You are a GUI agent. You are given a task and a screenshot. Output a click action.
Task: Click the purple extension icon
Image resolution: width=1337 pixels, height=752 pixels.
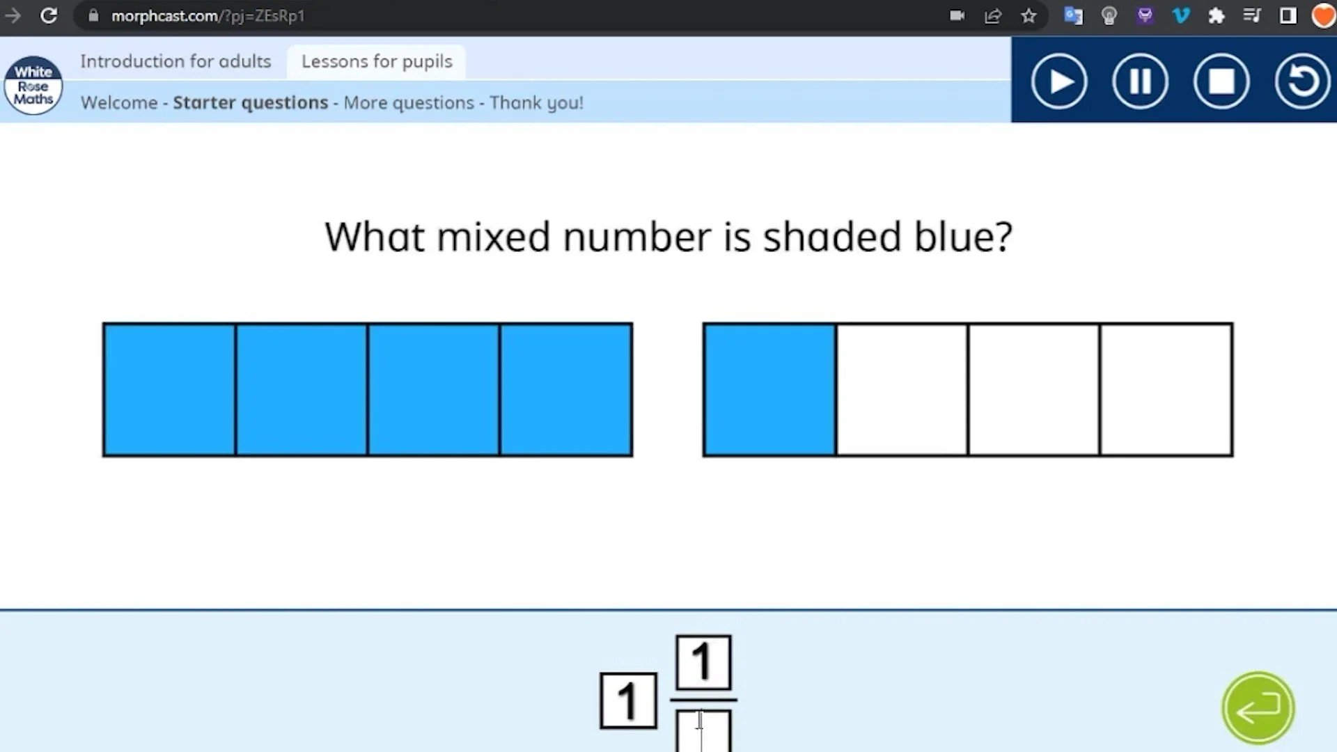[1145, 15]
